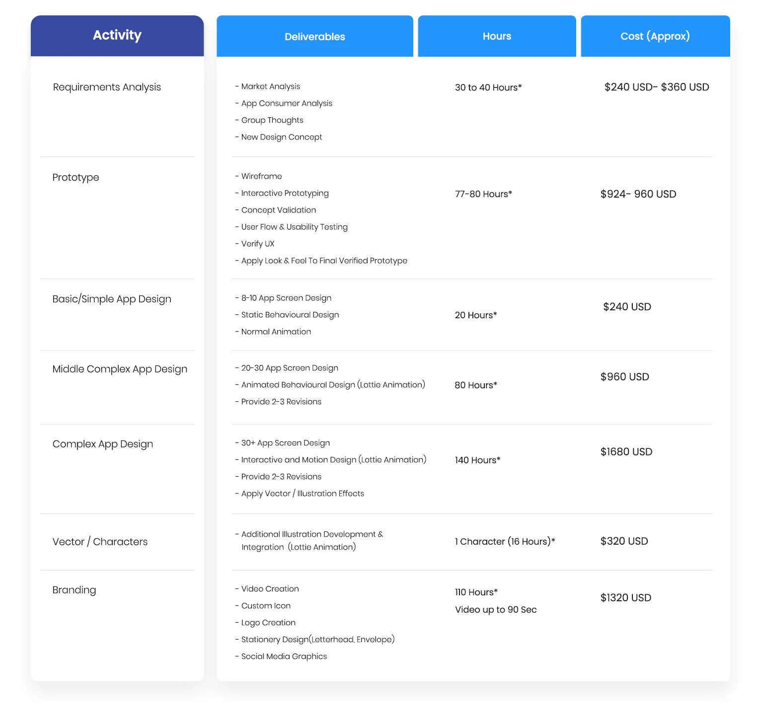Select the Branding activity label
Image resolution: width=760 pixels, height=711 pixels.
[x=74, y=590]
